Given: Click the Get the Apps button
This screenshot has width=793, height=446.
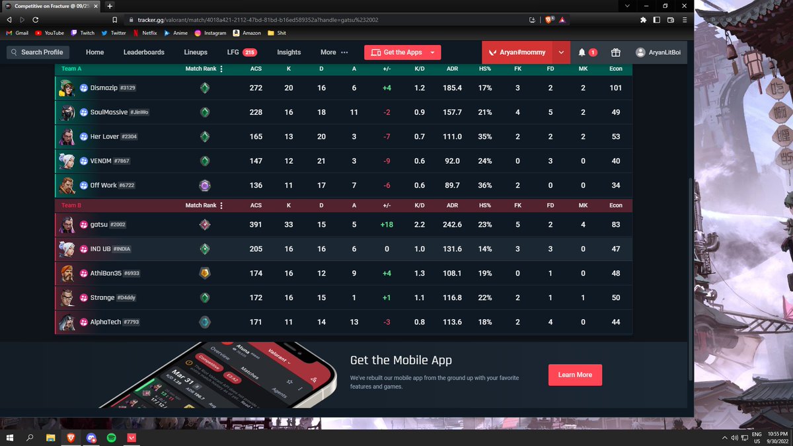Looking at the screenshot, I should 402,52.
